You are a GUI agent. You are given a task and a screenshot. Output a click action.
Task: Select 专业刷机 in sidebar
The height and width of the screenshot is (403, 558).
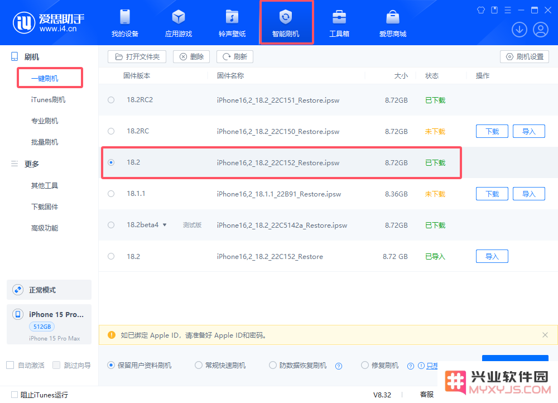pyautogui.click(x=45, y=121)
